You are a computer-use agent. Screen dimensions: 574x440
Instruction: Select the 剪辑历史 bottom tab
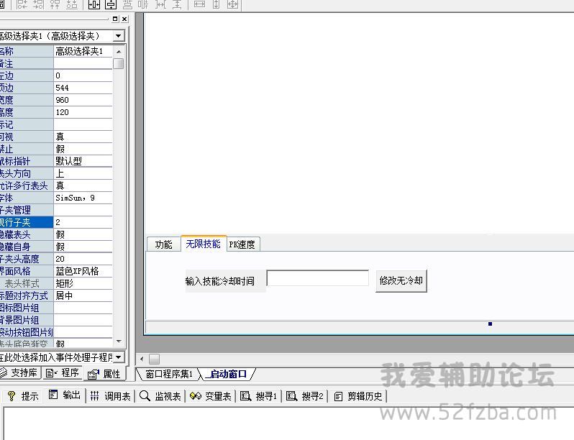tap(358, 396)
